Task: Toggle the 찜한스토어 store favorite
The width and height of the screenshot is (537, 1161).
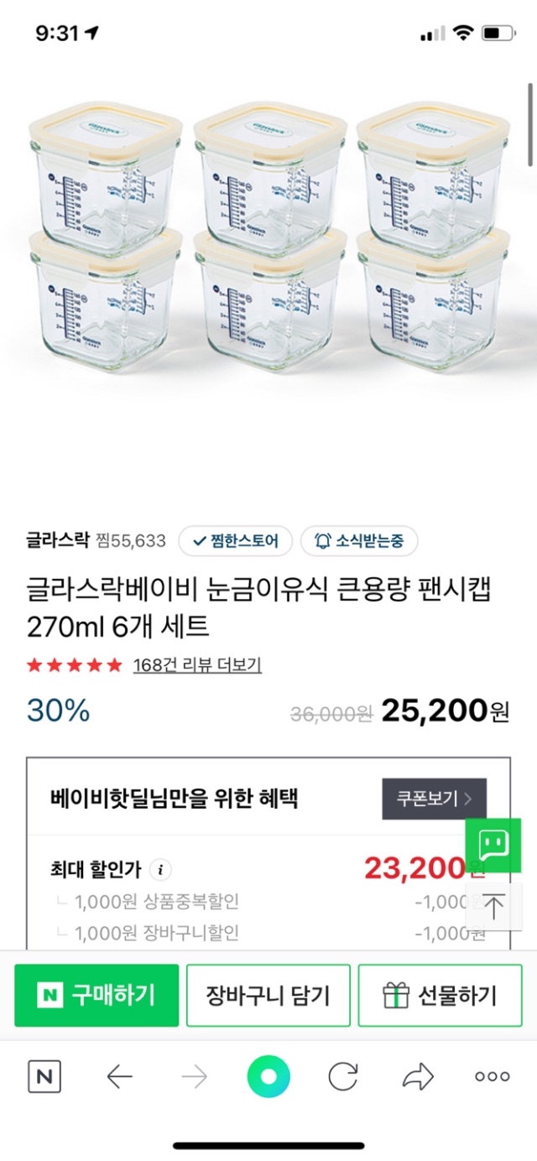Action: (x=235, y=541)
